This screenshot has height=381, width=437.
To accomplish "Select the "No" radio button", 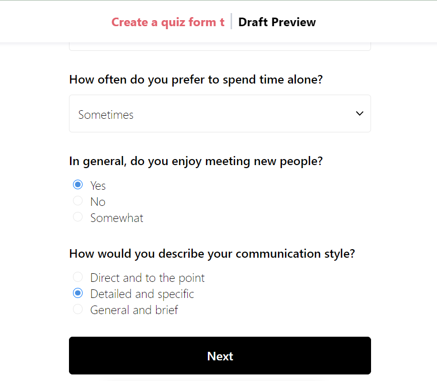I will pos(78,200).
